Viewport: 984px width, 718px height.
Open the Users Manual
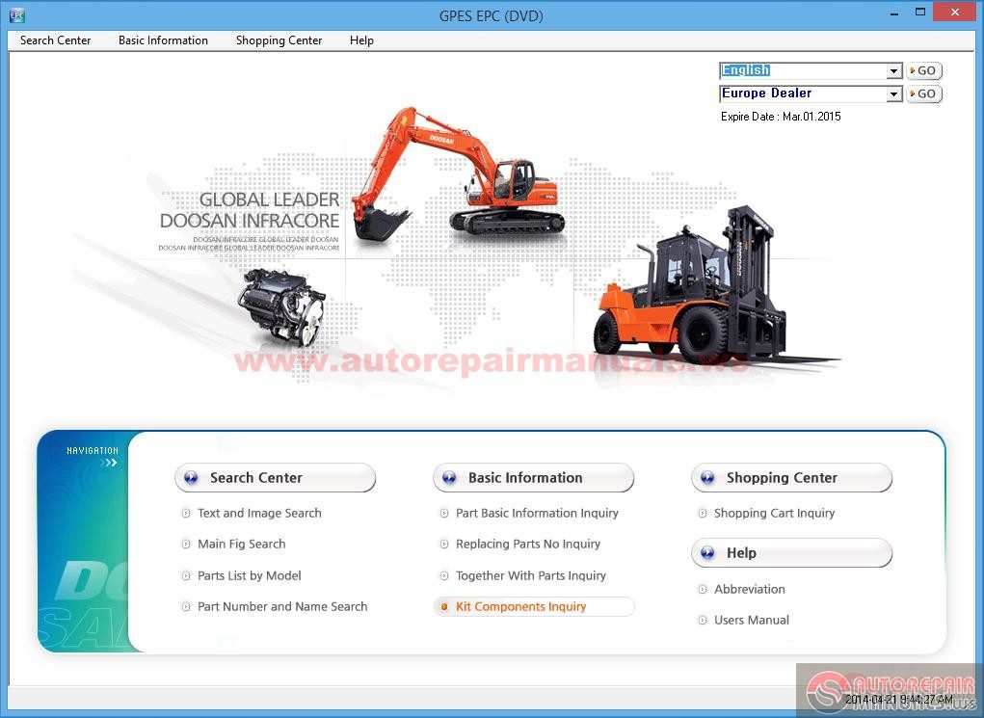(x=751, y=620)
